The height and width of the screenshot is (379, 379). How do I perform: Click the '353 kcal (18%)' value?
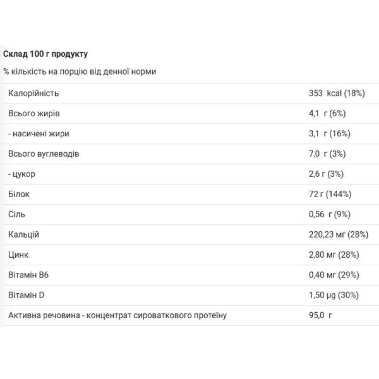tap(337, 93)
